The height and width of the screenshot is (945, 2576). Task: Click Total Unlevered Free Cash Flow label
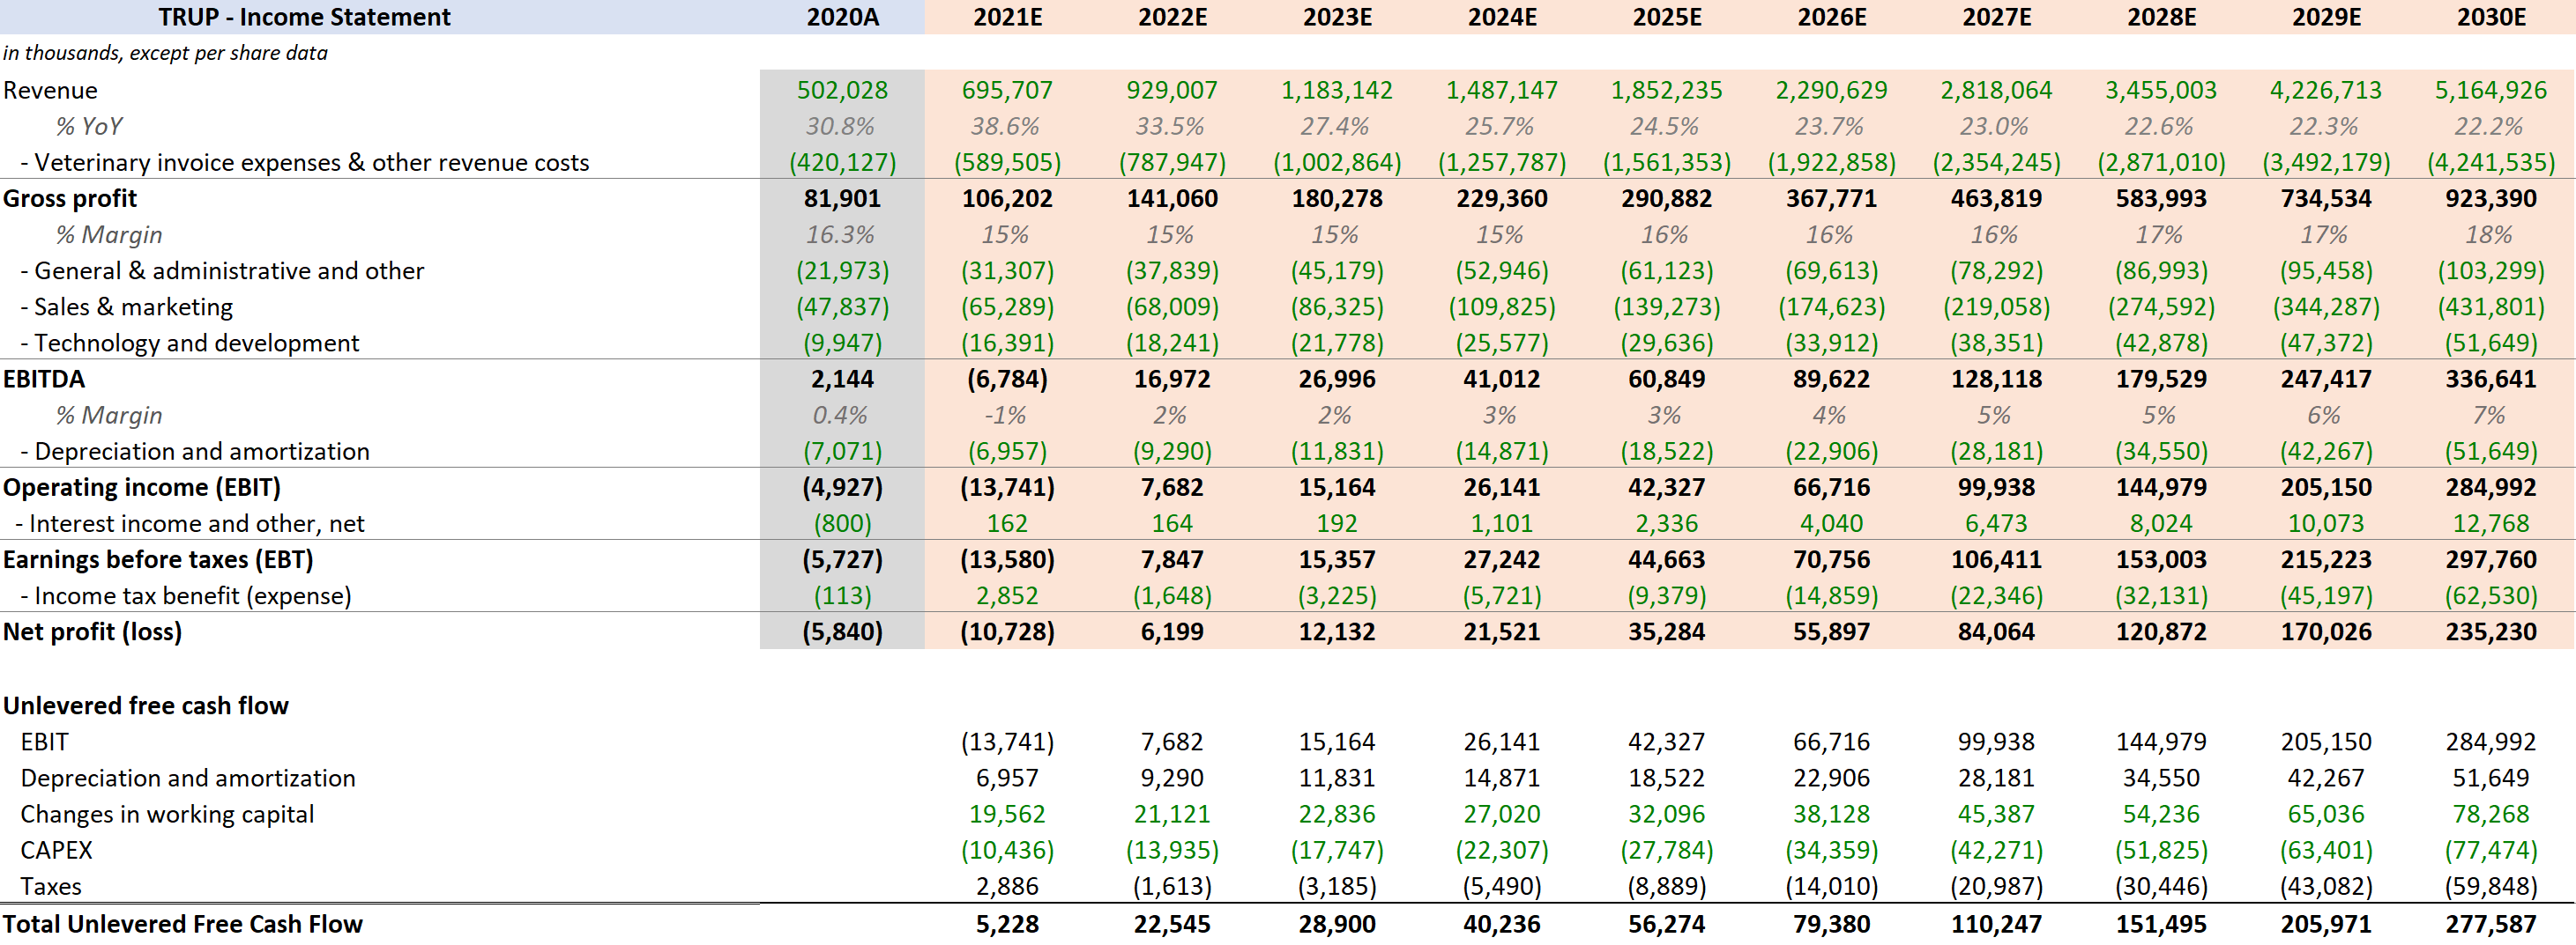[x=182, y=923]
